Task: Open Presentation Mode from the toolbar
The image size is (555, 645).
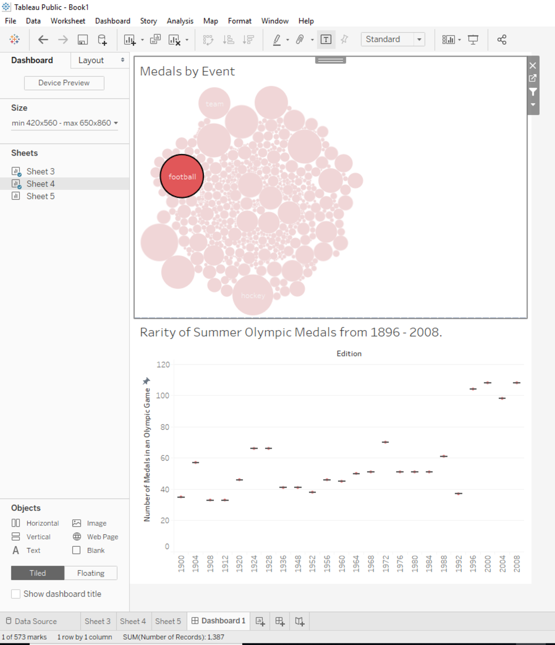Action: (x=473, y=40)
